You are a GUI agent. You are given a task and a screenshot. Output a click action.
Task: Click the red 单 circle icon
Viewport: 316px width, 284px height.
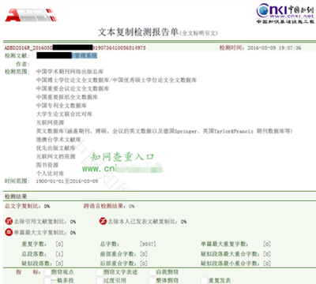[9, 232]
